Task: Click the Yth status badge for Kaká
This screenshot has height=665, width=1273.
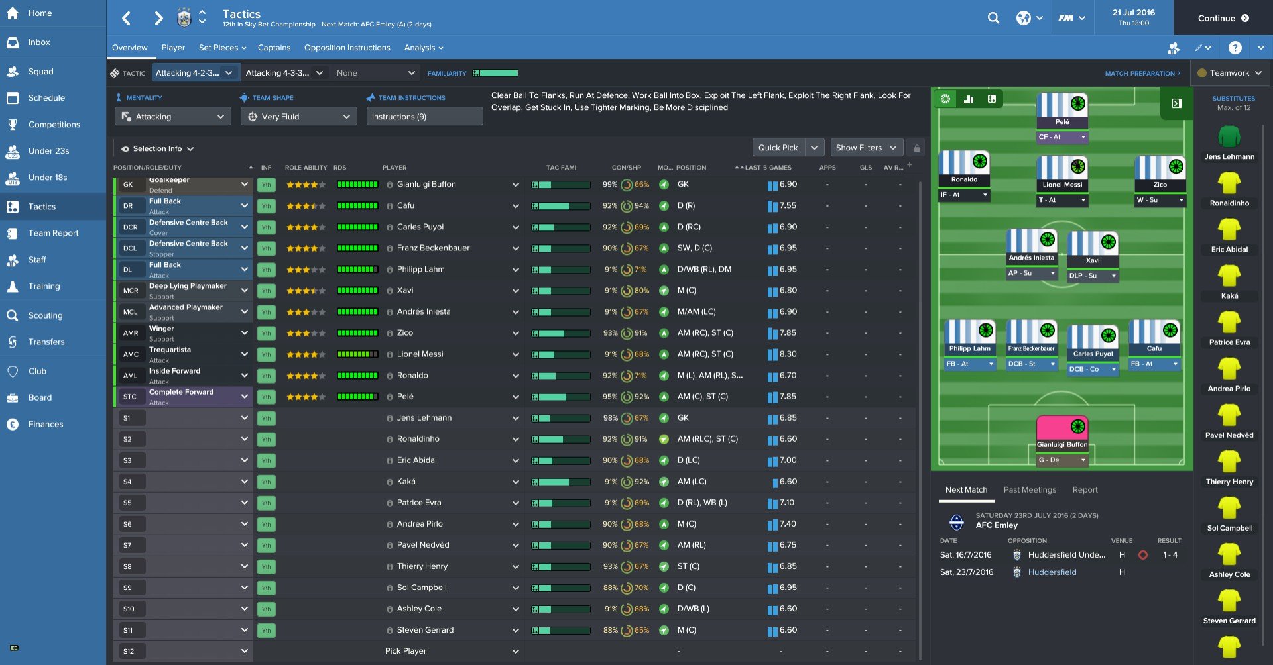Action: point(266,482)
